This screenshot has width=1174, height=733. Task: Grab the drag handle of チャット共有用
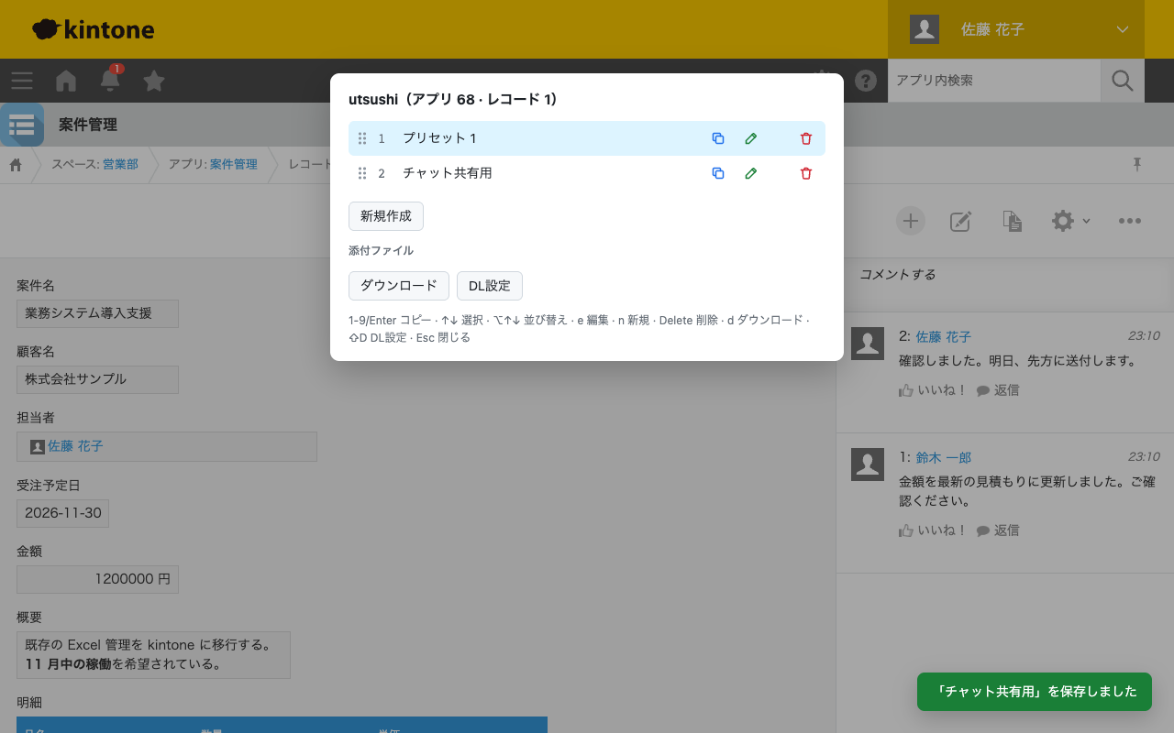pyautogui.click(x=362, y=173)
